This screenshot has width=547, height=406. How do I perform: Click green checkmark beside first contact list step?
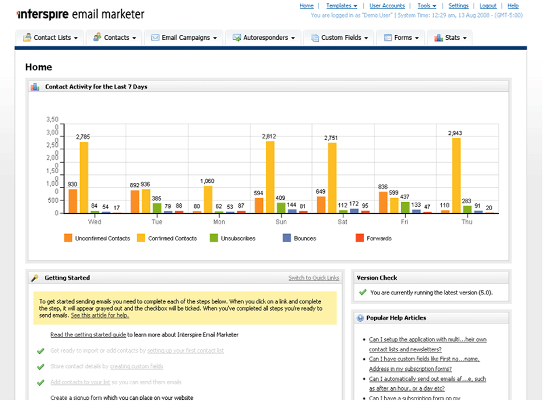40,351
